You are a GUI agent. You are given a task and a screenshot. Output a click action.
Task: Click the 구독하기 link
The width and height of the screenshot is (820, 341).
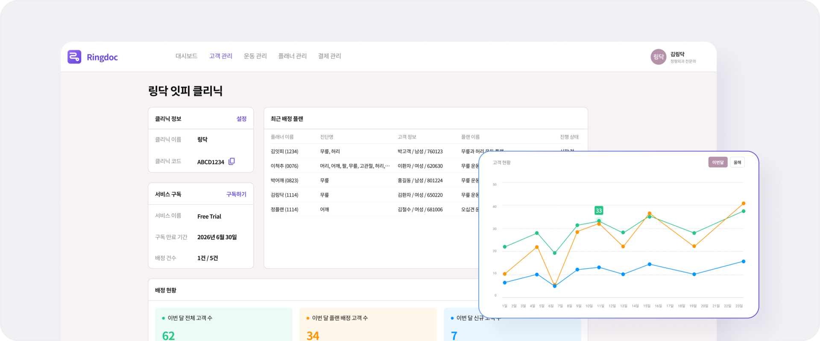[x=236, y=194]
